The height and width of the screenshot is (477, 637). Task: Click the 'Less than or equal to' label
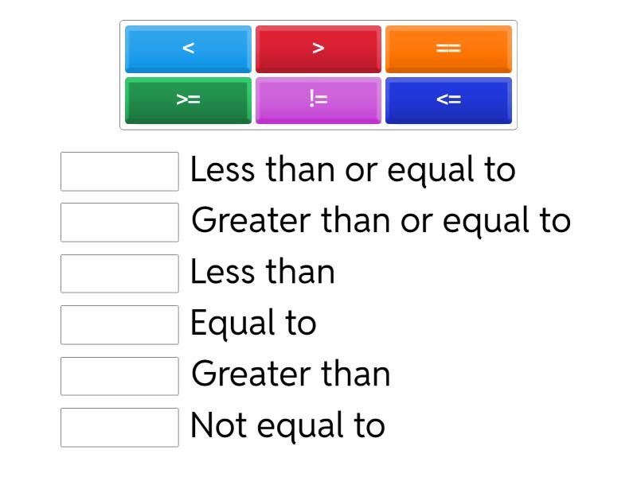[353, 170]
